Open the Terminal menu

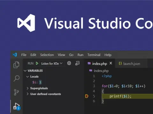click(94, 55)
